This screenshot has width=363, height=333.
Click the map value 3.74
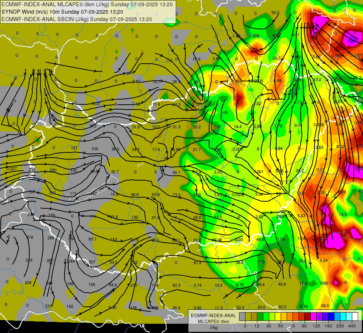coord(198,285)
